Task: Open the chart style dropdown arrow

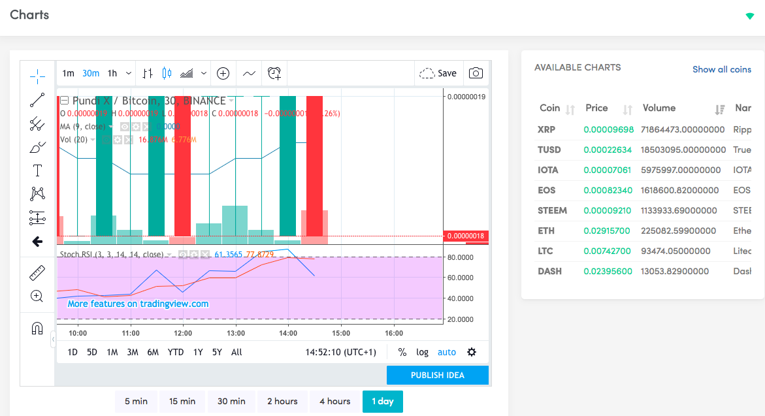Action: [204, 73]
